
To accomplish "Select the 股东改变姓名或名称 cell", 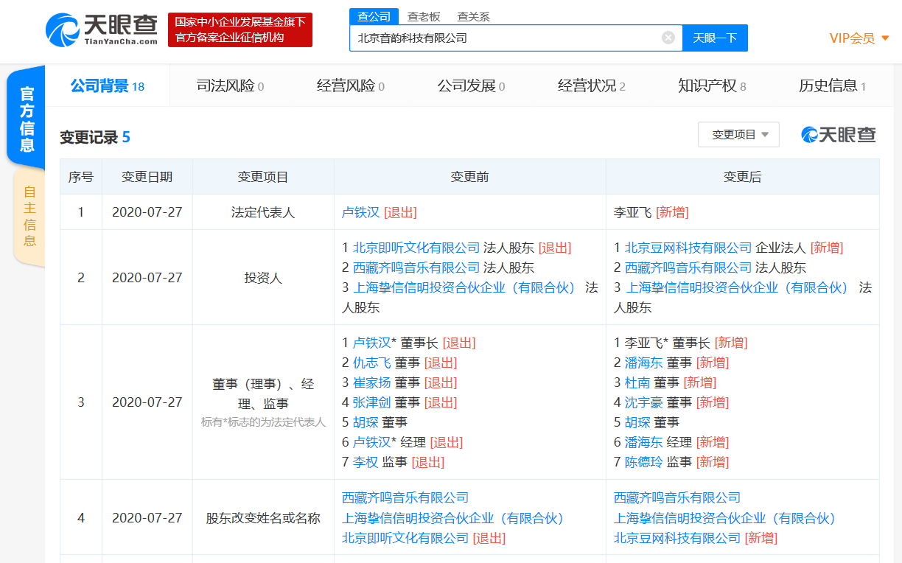I will coord(263,518).
